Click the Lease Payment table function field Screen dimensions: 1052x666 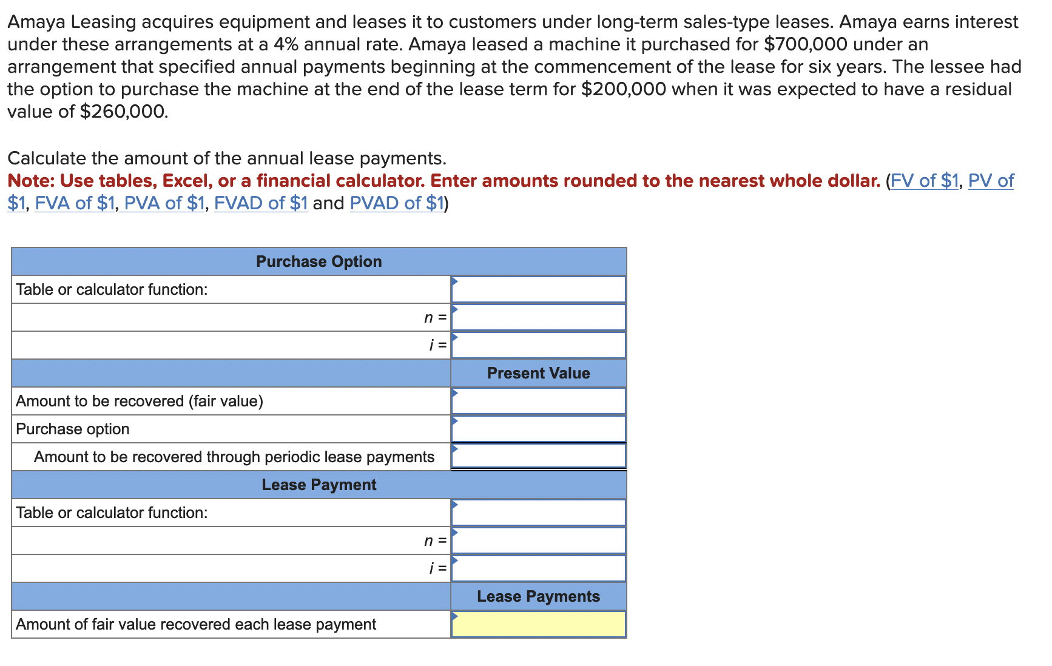point(539,513)
